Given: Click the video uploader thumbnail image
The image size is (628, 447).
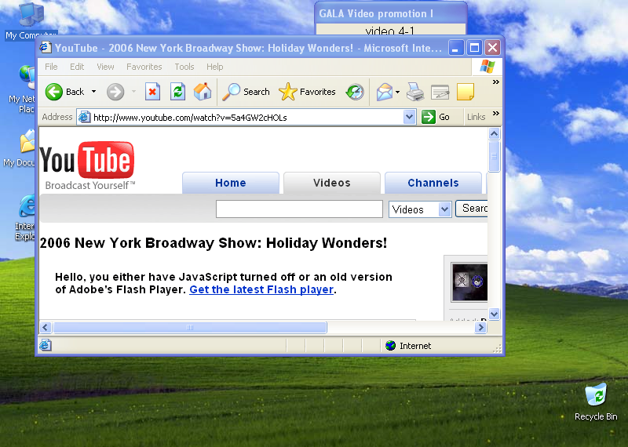Looking at the screenshot, I should [469, 282].
